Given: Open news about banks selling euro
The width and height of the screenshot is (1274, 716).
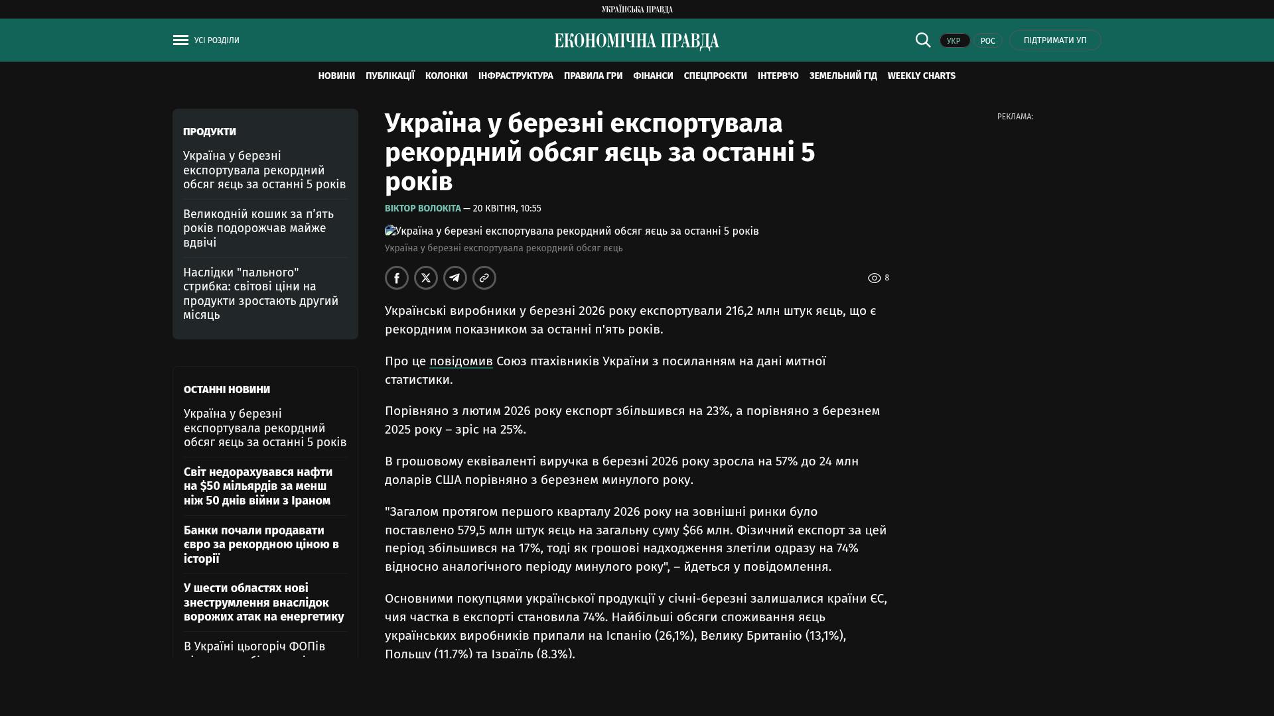Looking at the screenshot, I should (x=261, y=544).
